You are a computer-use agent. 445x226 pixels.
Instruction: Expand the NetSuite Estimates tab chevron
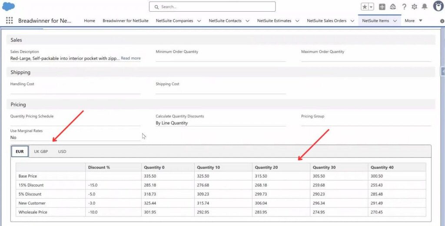[297, 21]
